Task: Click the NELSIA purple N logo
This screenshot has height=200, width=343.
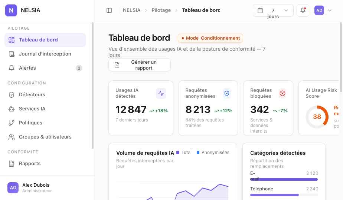Action: pos(11,10)
